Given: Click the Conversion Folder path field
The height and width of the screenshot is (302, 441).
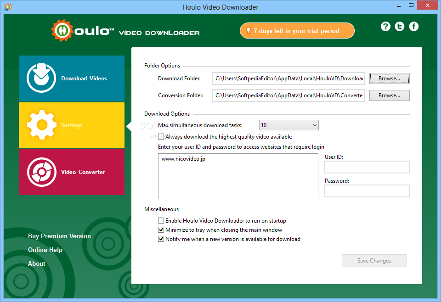Looking at the screenshot, I should [288, 95].
